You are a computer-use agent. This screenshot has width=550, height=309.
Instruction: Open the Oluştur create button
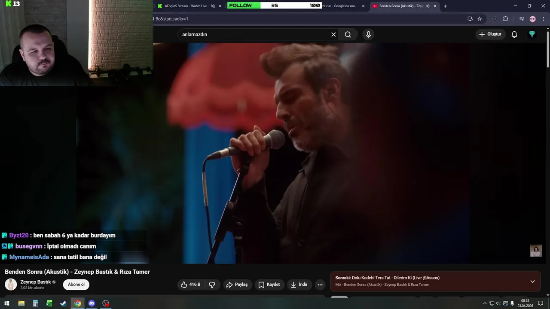pyautogui.click(x=490, y=34)
